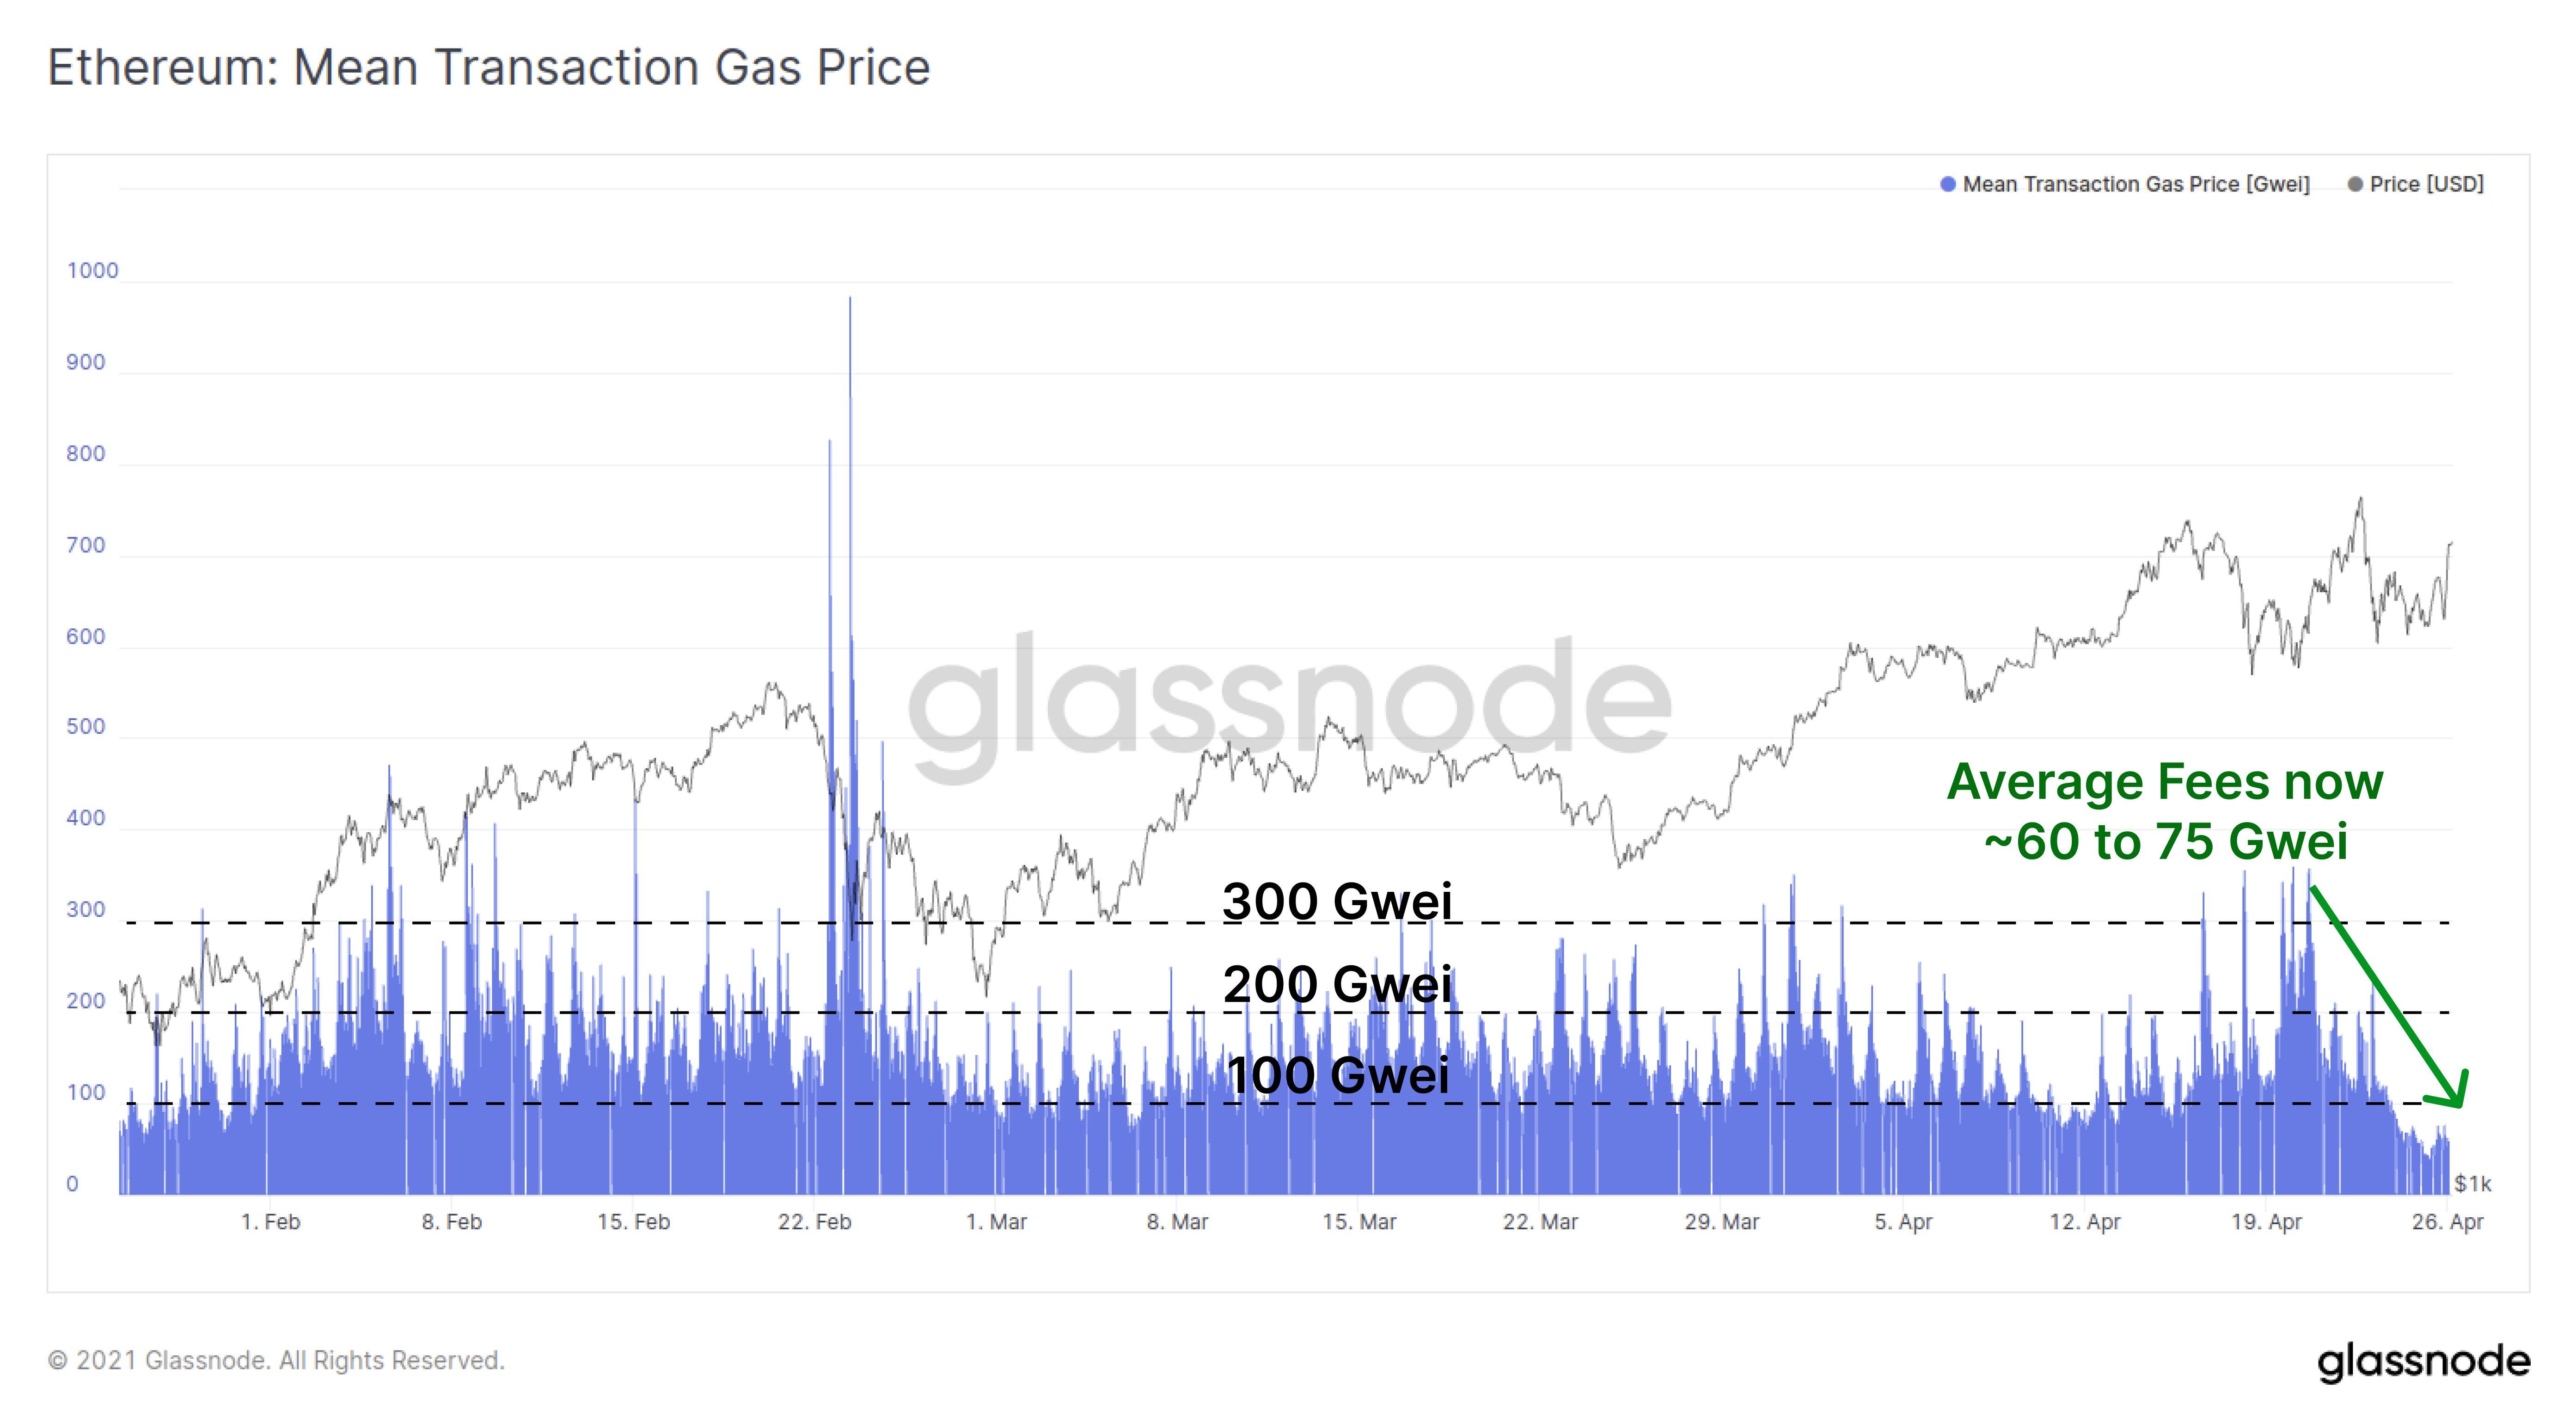The image size is (2576, 1411).
Task: Click the 300 Gwei annotation label
Action: click(1337, 901)
